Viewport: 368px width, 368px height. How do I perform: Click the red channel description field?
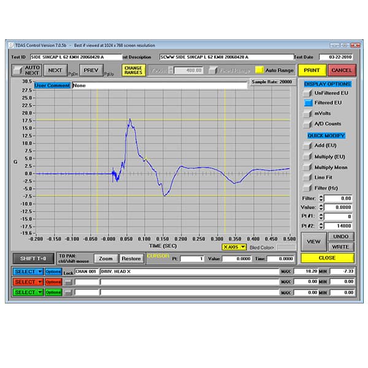point(189,282)
